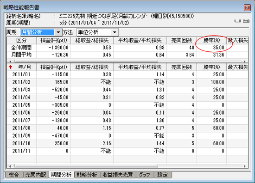The height and width of the screenshot is (183, 255).
Task: Select the 月間平均 row
Action: (127, 55)
